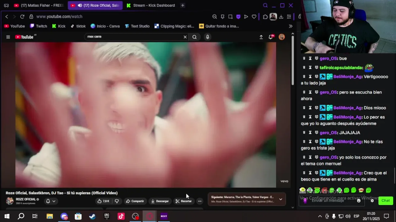Open the Clipping Magic bookmark
The image size is (396, 222).
point(174,26)
